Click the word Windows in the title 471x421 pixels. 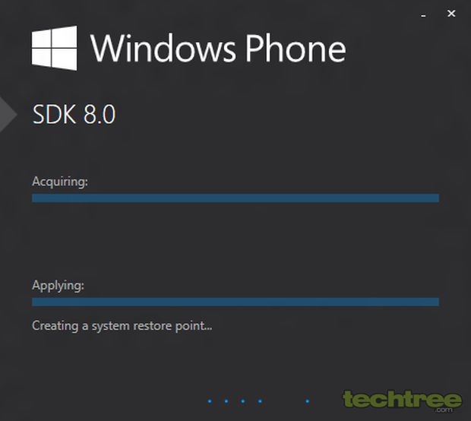163,48
